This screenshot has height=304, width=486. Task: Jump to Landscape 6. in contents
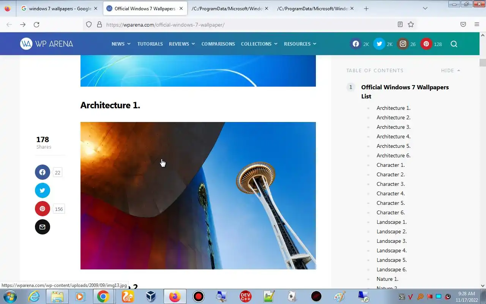[x=391, y=269]
